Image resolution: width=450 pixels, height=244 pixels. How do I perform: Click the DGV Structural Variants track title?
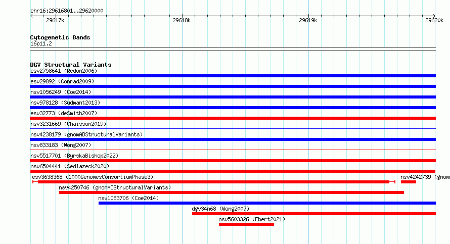coord(71,65)
